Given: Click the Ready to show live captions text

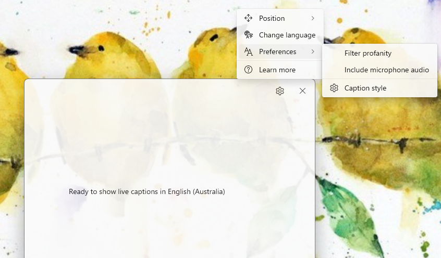Looking at the screenshot, I should pos(146,191).
